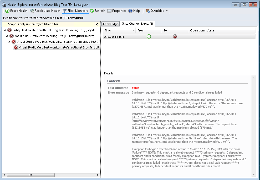Click the Overrides button label
This screenshot has width=260, height=180.
point(157,11)
